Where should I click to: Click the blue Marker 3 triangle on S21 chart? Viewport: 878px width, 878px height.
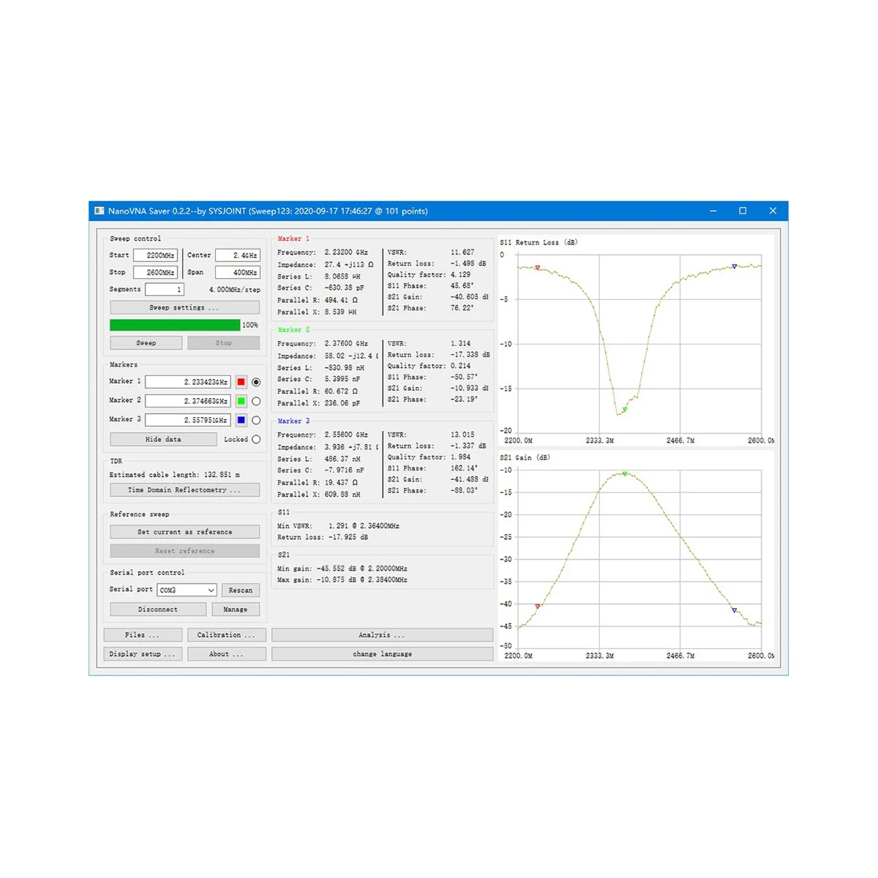click(735, 610)
